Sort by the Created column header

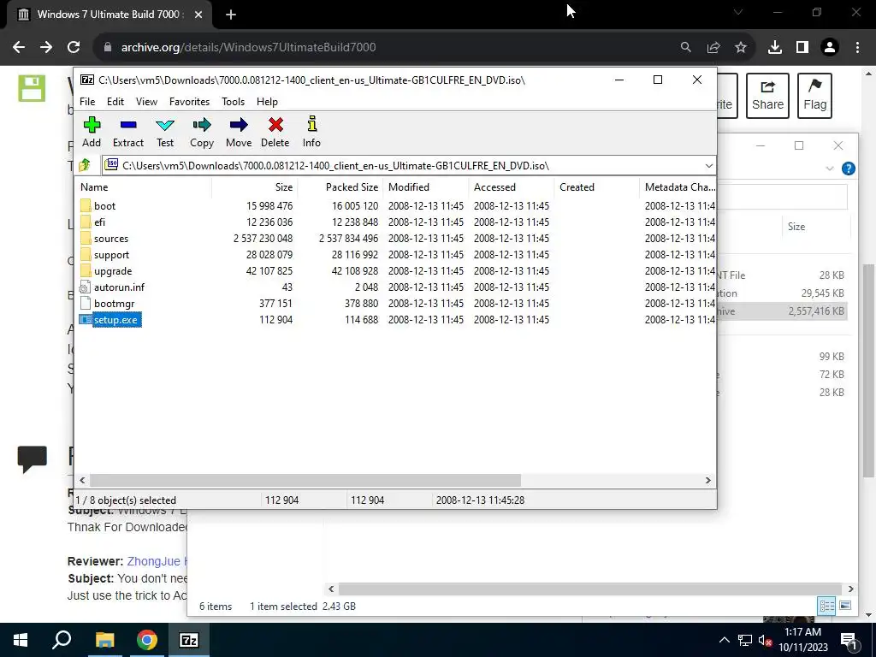point(596,187)
